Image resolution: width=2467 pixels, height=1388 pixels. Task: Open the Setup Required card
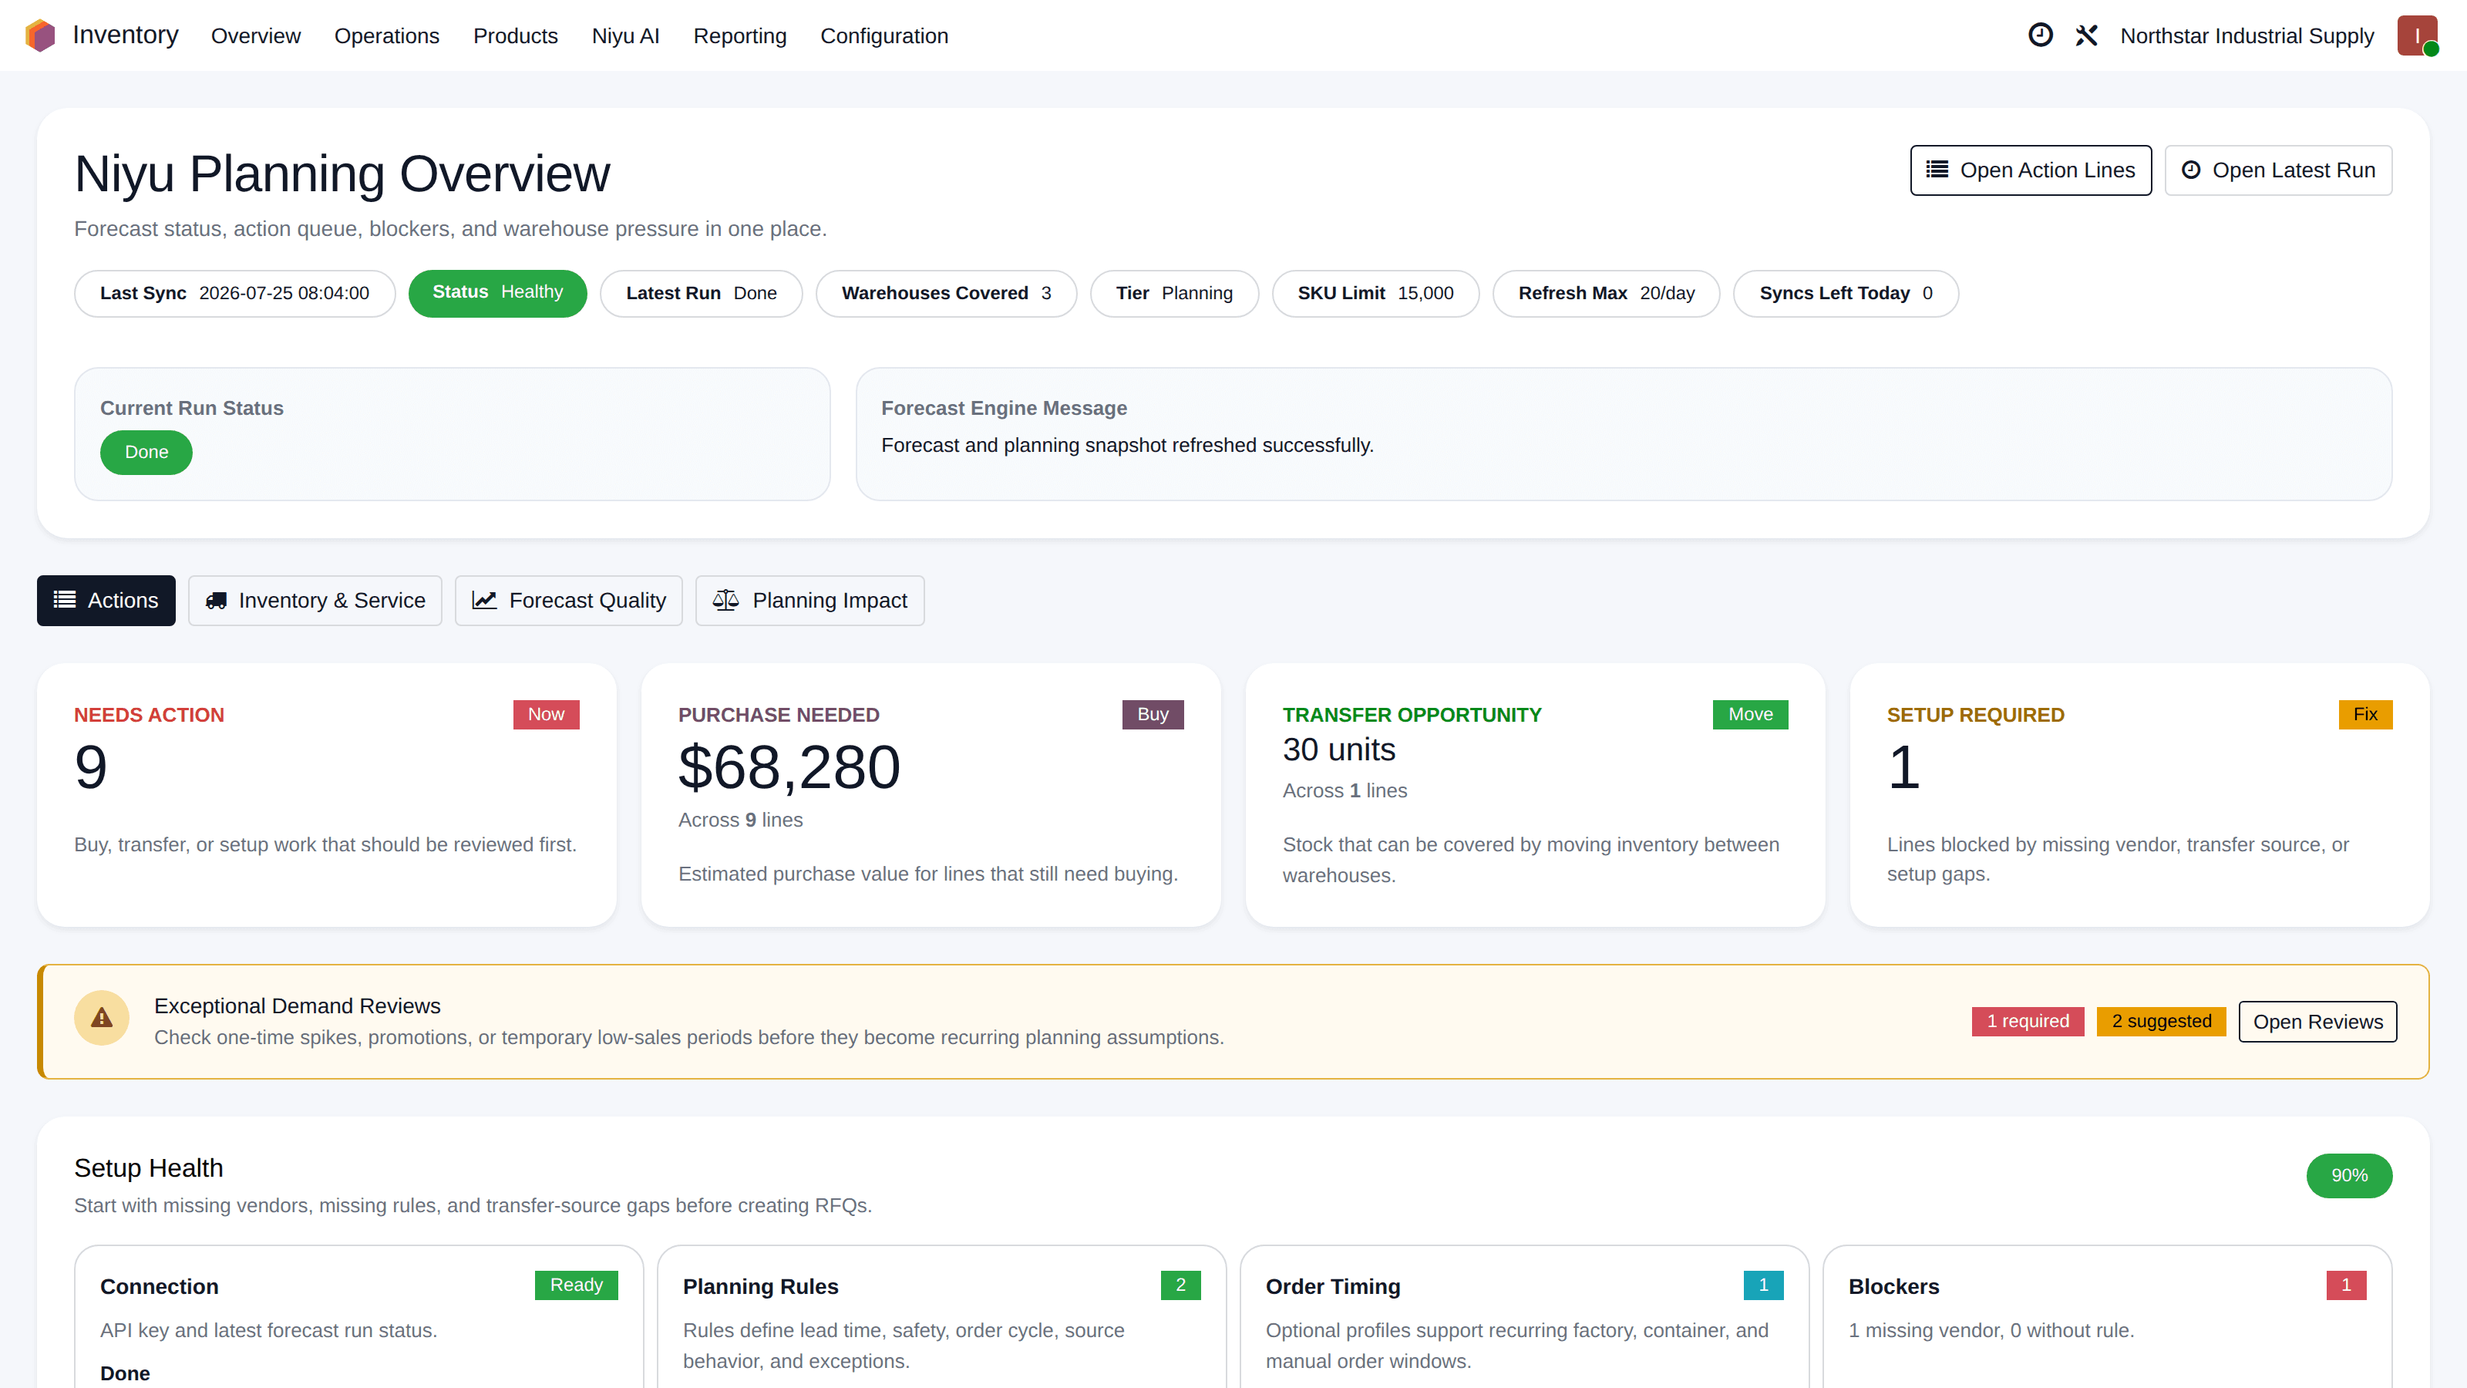coord(2139,795)
